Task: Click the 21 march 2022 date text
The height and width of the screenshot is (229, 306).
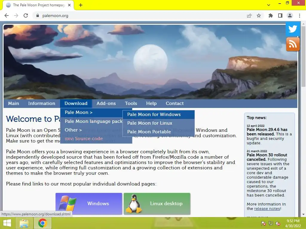Action: point(257,151)
